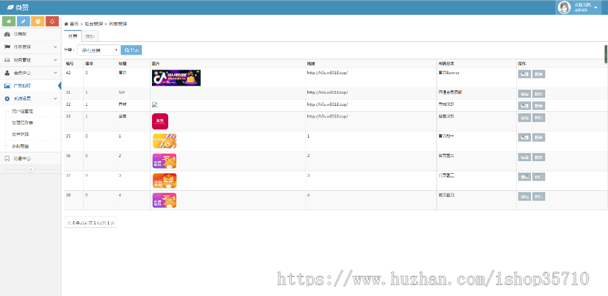Click edit button for row 32
608x296 pixels.
click(524, 106)
